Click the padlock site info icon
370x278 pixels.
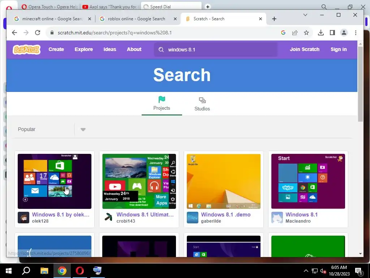pos(52,33)
